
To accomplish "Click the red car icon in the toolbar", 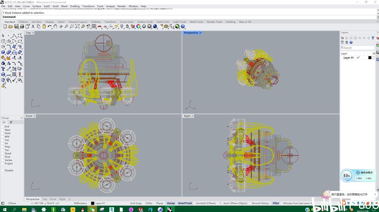I will tap(100, 27).
